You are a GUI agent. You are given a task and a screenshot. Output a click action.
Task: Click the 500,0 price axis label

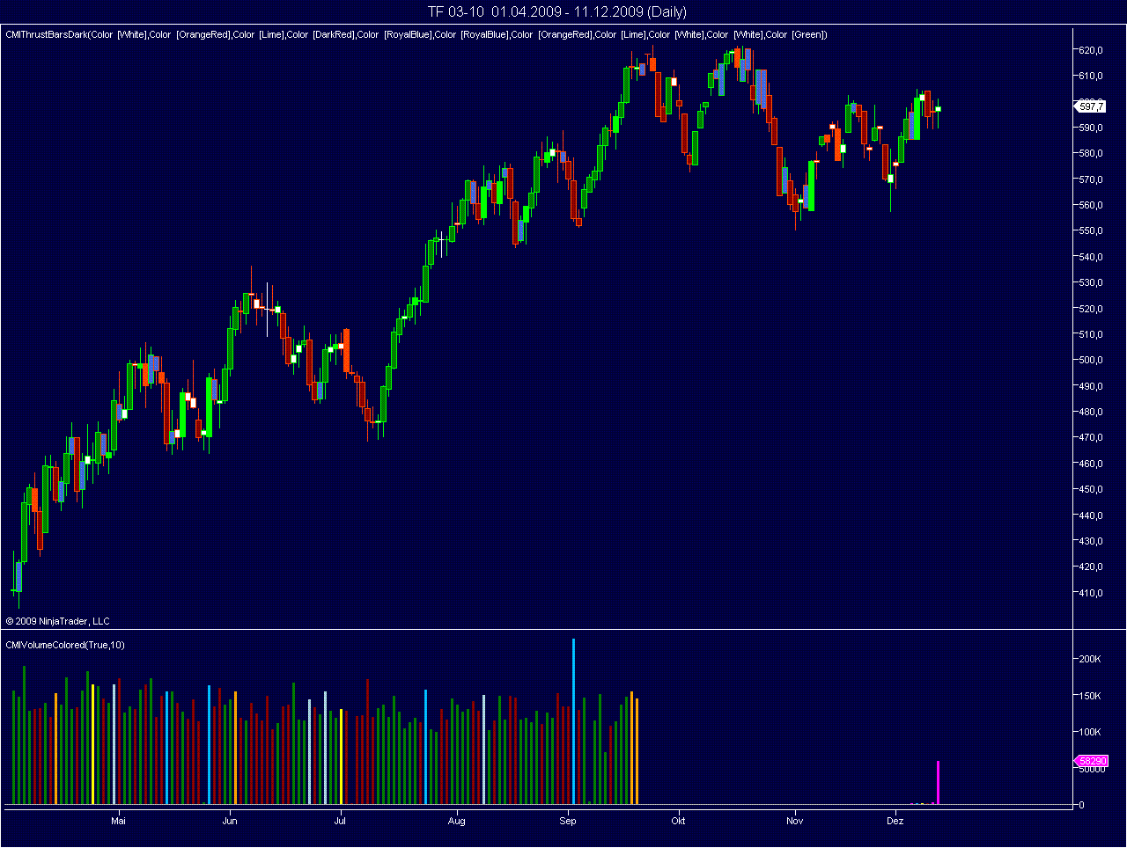pos(1091,360)
